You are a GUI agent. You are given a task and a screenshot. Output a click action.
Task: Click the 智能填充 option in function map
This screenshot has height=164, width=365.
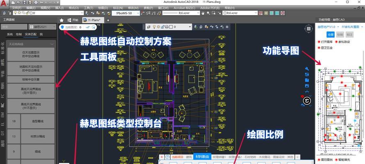pos(343,160)
